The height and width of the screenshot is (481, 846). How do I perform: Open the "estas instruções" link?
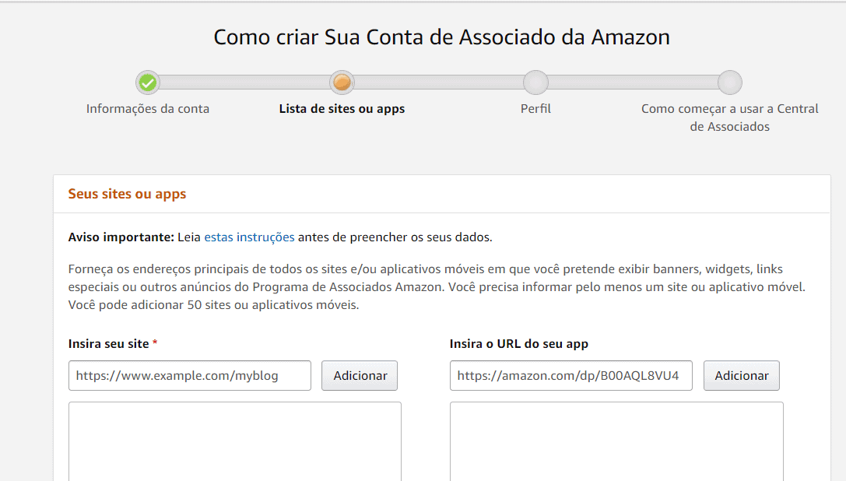pos(249,237)
